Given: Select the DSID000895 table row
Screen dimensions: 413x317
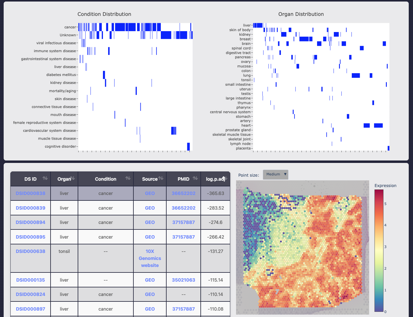Looking at the screenshot, I should [106, 237].
